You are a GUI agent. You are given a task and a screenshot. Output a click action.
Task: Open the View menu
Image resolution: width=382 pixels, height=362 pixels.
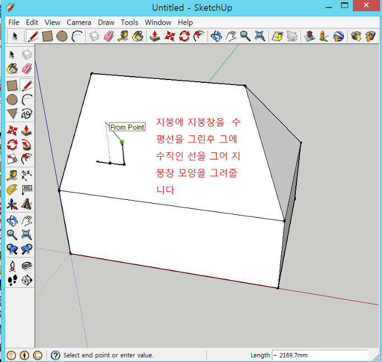(x=52, y=22)
